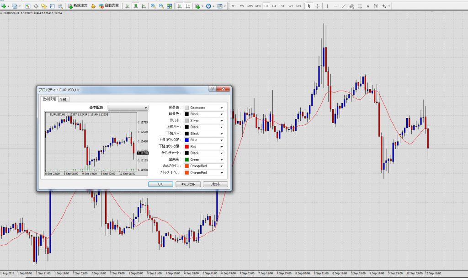Select the crosshair tool
The height and width of the screenshot is (278, 468).
click(318, 6)
